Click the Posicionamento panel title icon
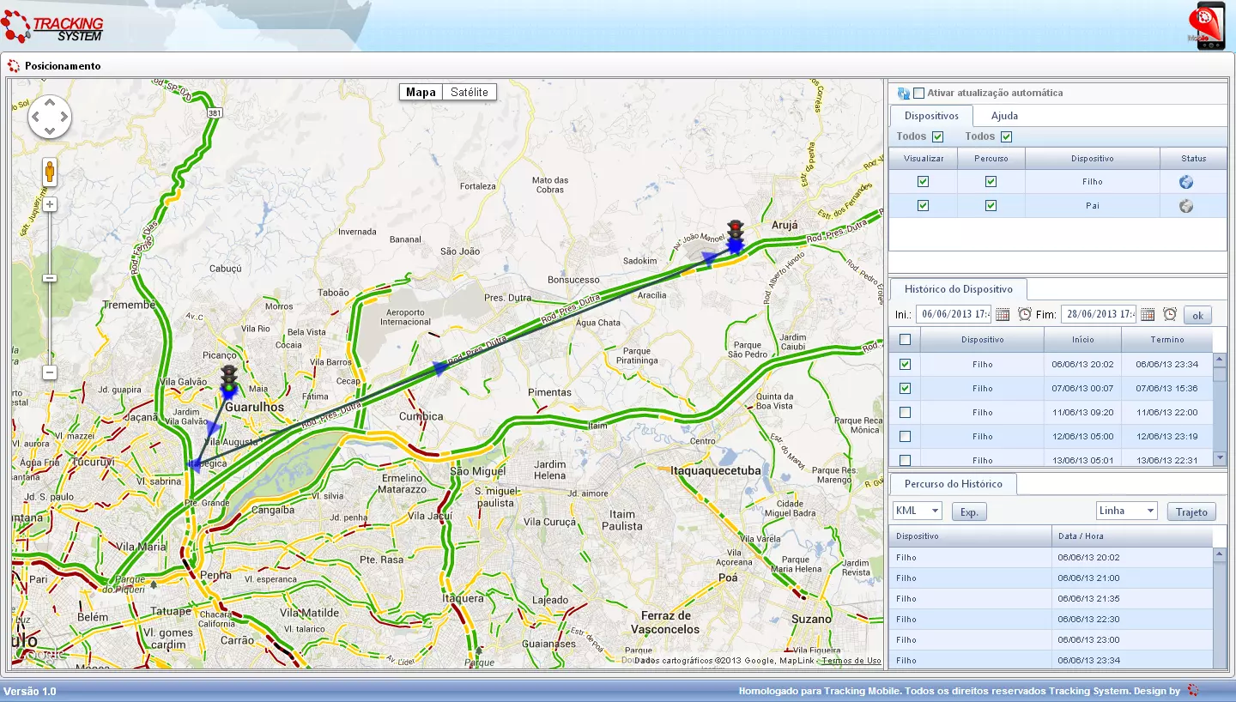The image size is (1236, 702). (14, 66)
